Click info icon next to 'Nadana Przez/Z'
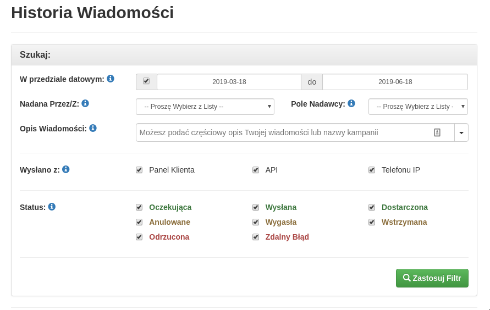This screenshot has width=490, height=310. [85, 103]
